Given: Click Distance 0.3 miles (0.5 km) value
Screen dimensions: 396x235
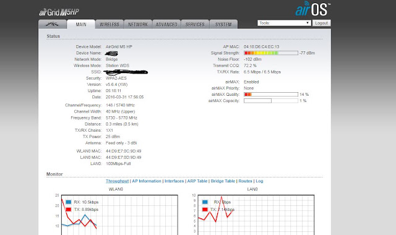Looking at the screenshot, I should click(x=122, y=124).
